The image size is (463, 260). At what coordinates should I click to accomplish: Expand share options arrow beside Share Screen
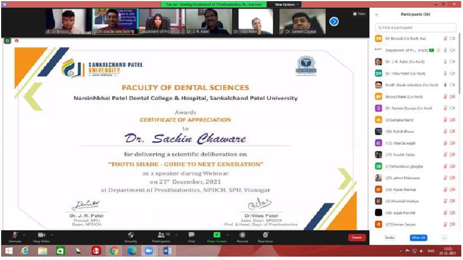point(227,235)
